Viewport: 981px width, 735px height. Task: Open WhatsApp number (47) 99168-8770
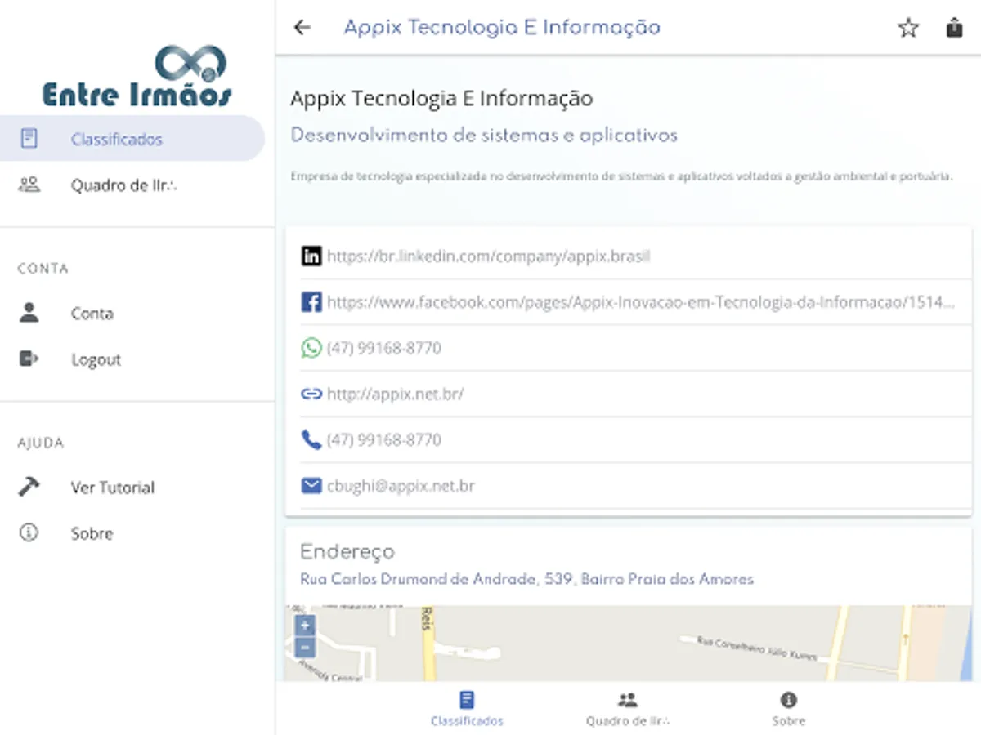pos(384,348)
